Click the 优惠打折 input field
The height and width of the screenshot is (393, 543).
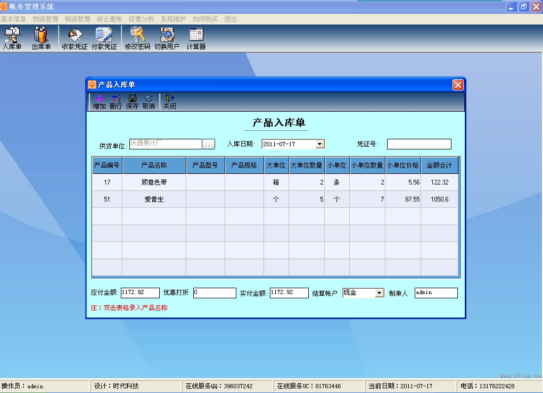[x=215, y=292]
